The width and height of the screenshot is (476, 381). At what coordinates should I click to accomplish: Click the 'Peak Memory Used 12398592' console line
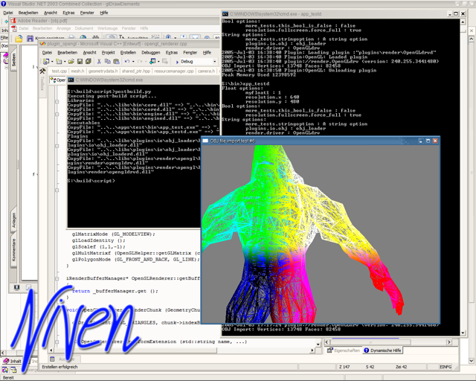259,74
